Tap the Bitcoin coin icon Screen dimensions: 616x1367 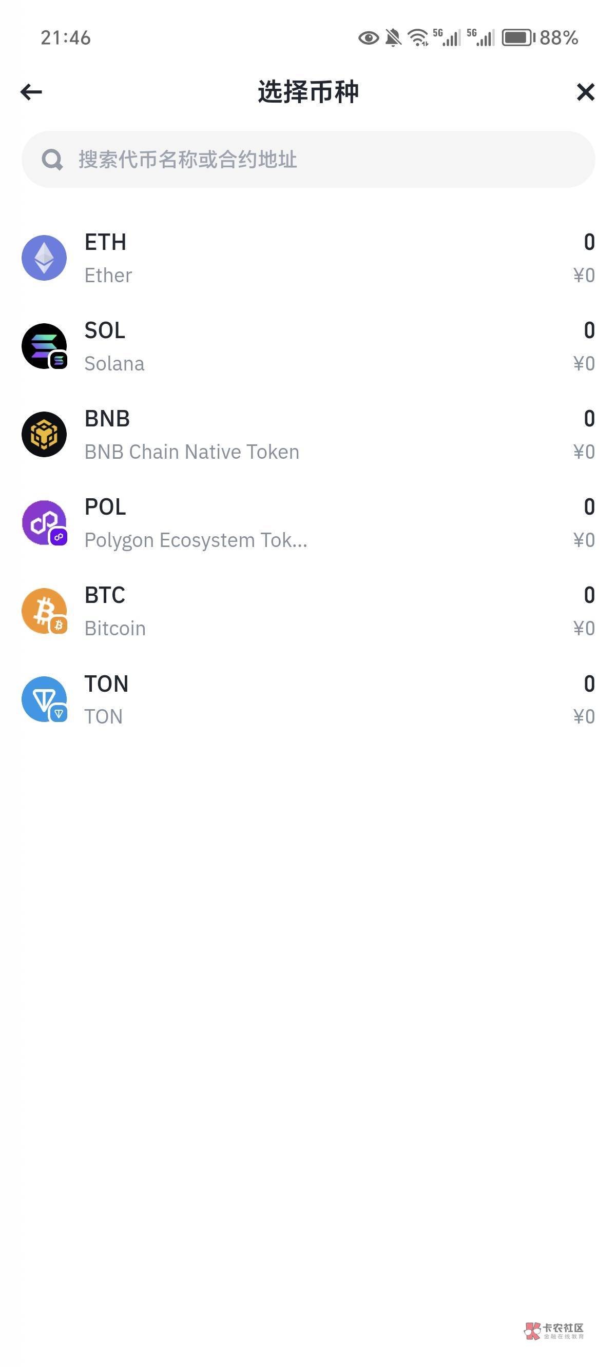[x=44, y=611]
